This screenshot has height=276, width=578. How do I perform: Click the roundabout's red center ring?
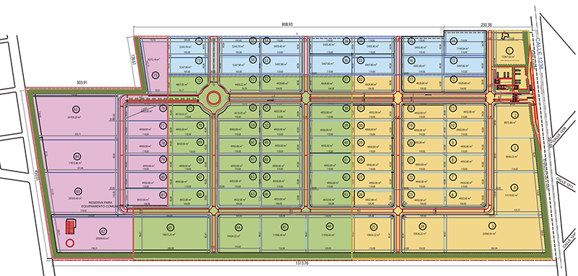(x=213, y=98)
